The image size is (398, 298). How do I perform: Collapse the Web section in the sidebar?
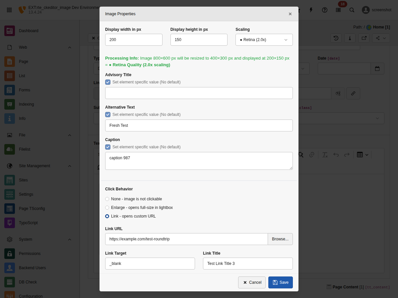point(70,47)
